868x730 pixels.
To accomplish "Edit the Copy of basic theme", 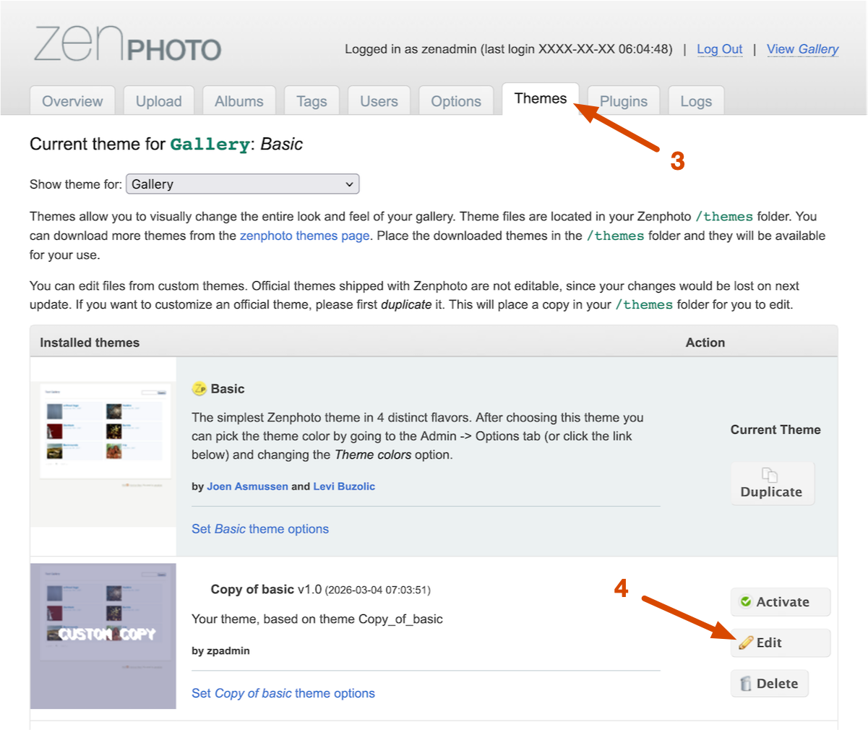I will [x=781, y=643].
